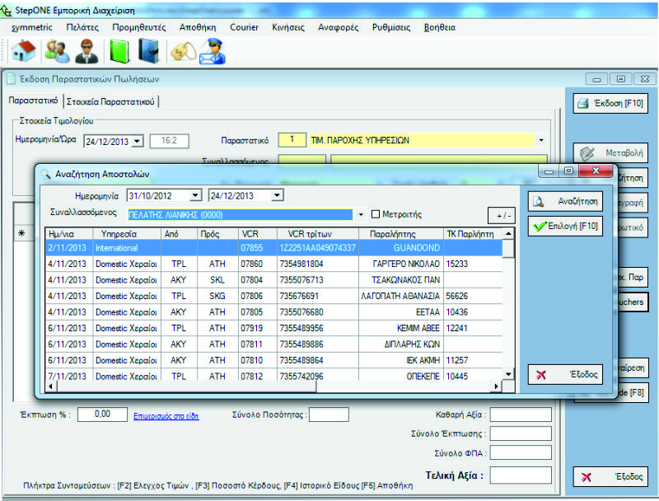Click the +/- button in search dialog

point(500,214)
